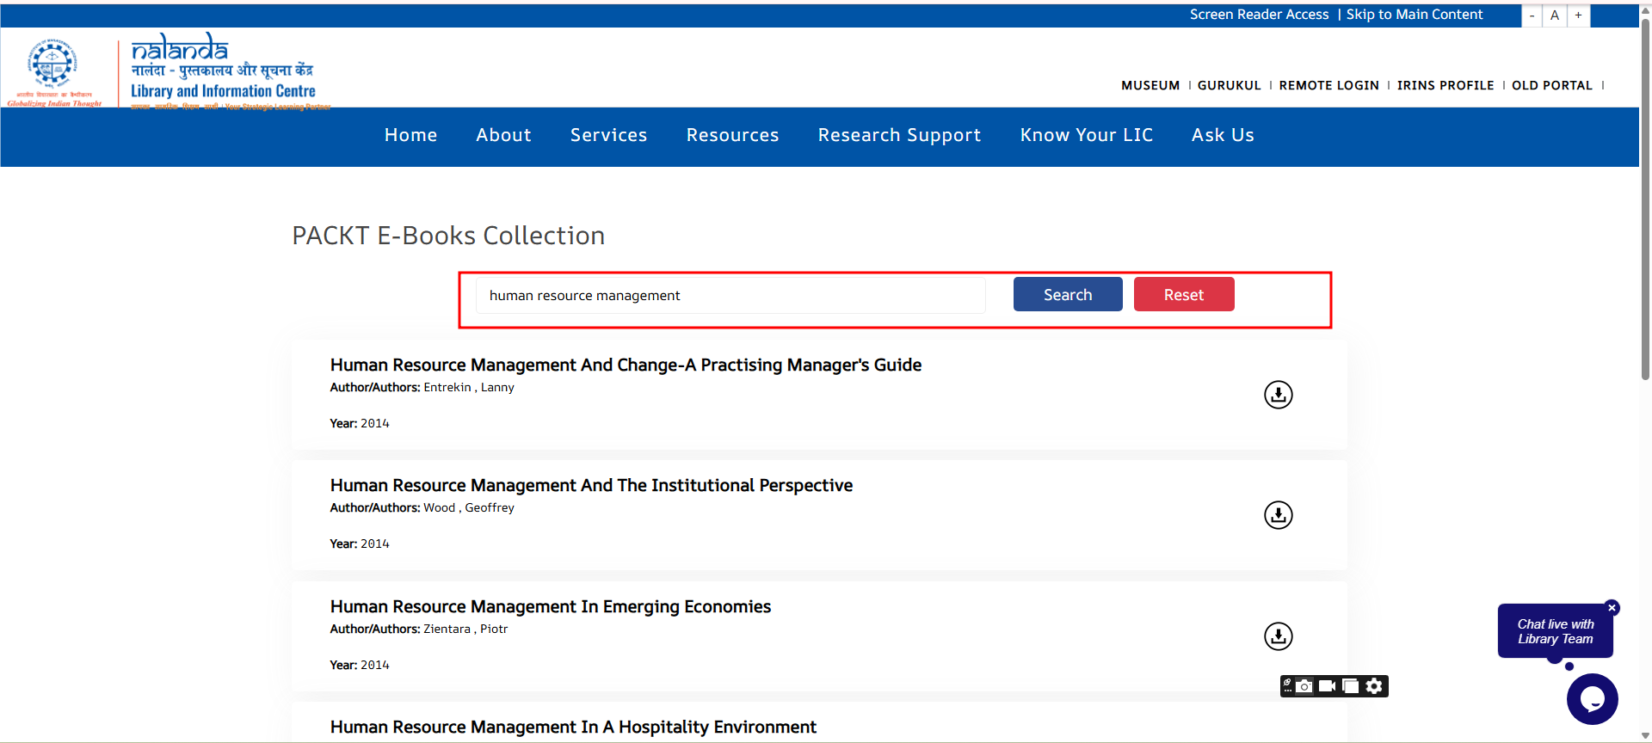The image size is (1652, 743).
Task: Open the Services menu
Action: 608,135
